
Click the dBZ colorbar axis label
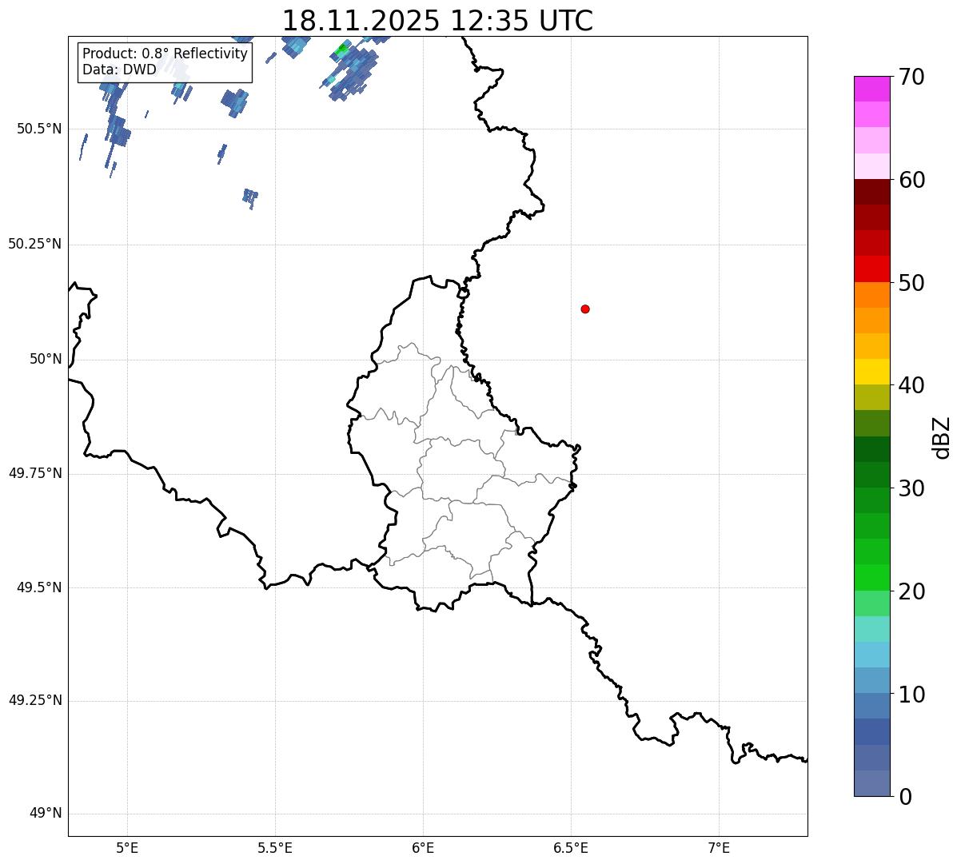pos(941,437)
